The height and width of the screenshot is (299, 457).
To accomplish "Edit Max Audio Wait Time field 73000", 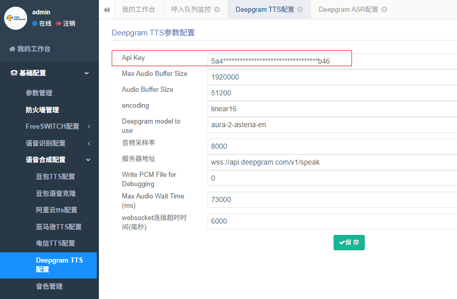I will point(333,200).
